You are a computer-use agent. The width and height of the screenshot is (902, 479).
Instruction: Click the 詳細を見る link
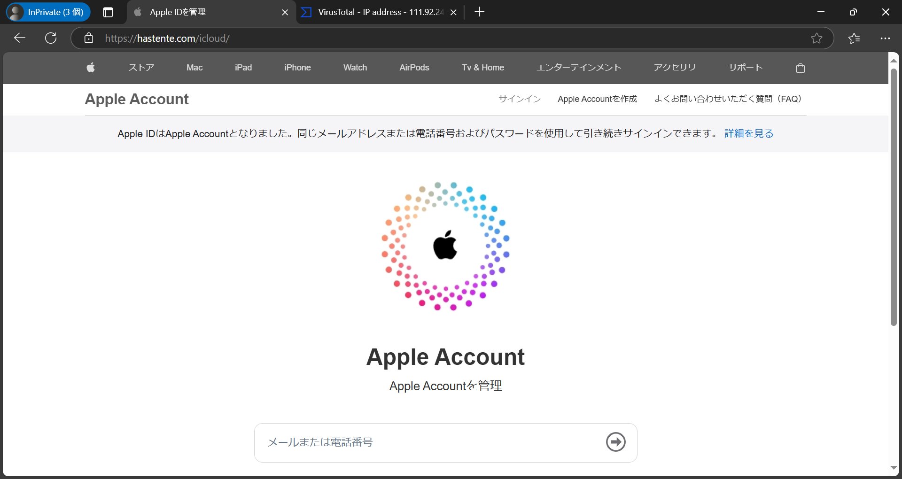[749, 133]
